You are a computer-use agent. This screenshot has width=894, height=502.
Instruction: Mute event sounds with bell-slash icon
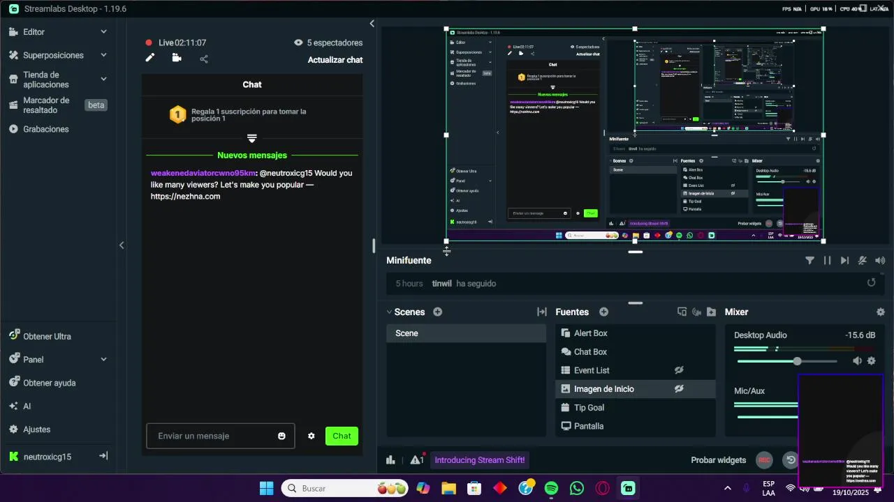coord(863,261)
